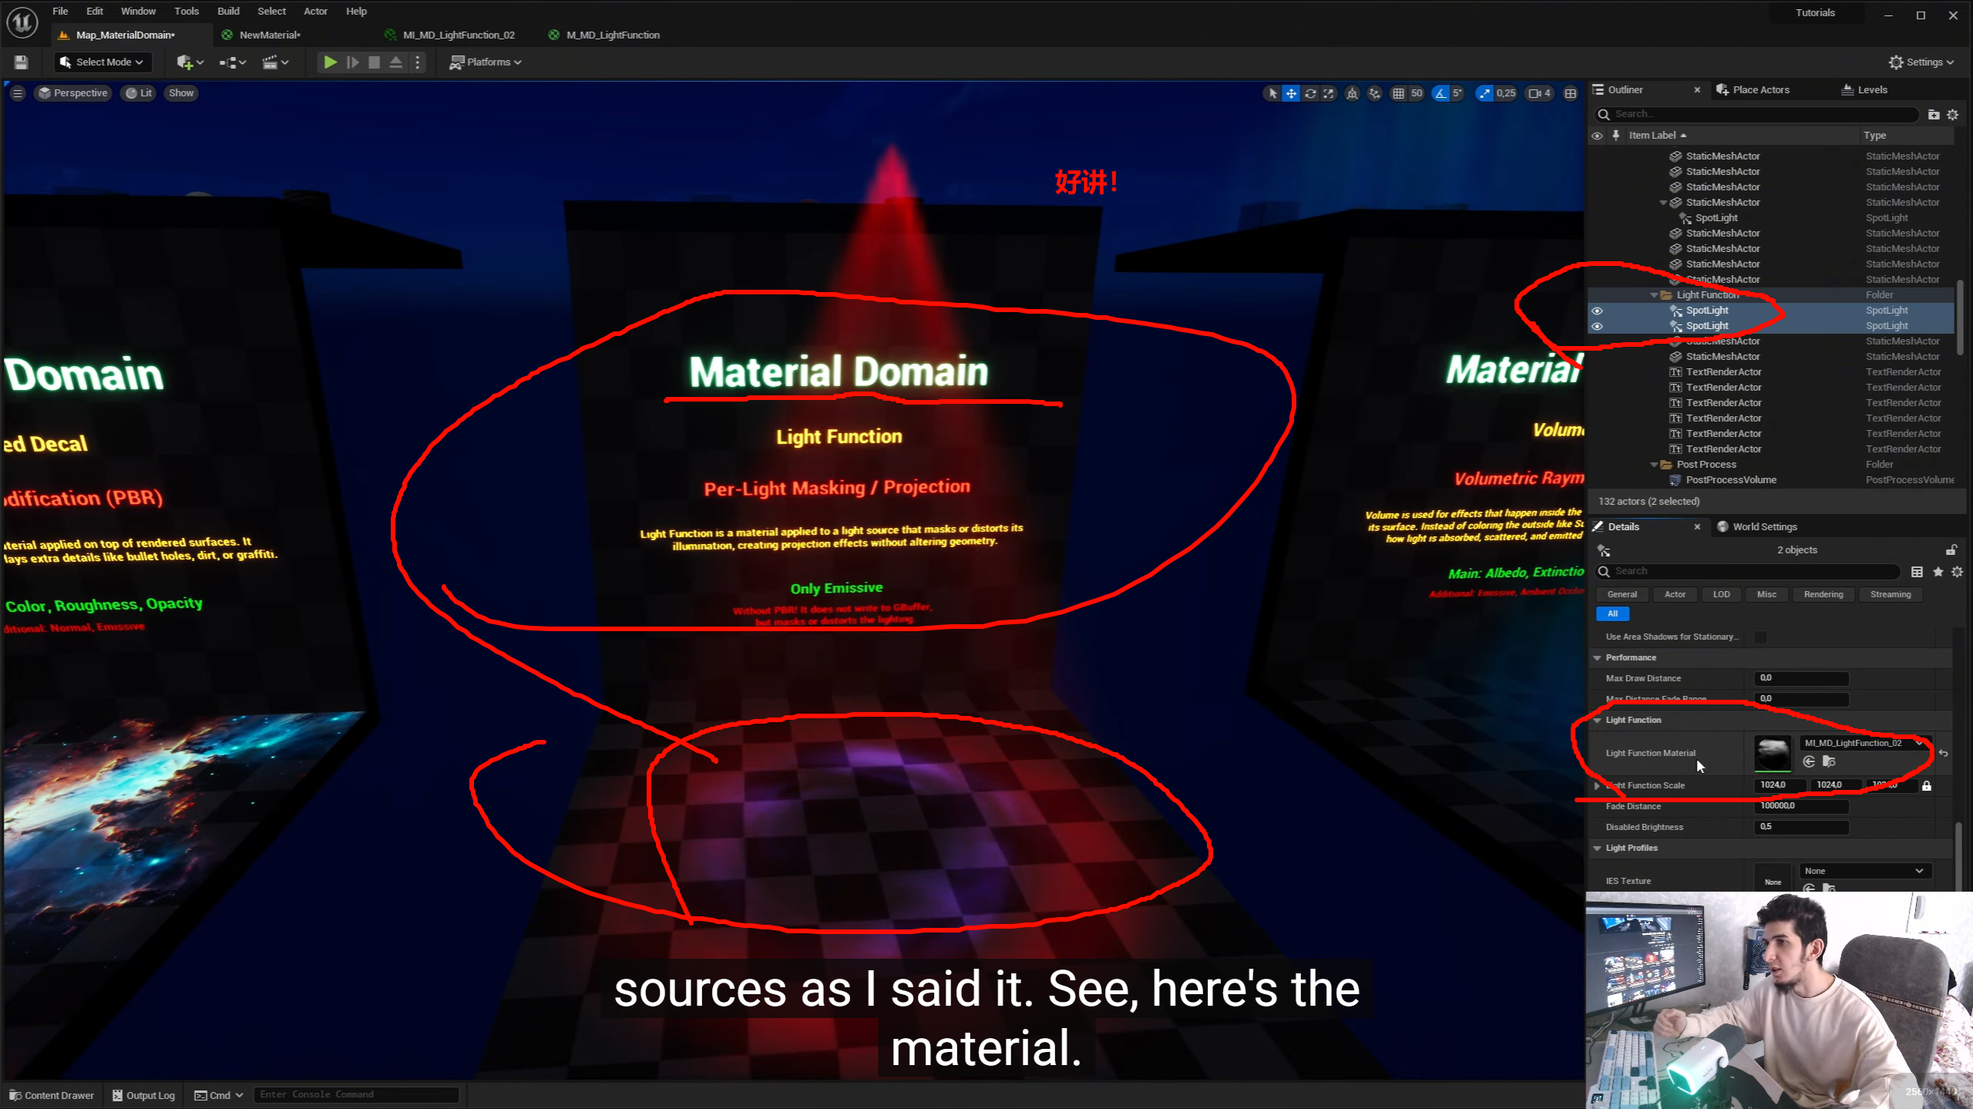1973x1109 pixels.
Task: Open the Content Drawer
Action: [x=52, y=1095]
